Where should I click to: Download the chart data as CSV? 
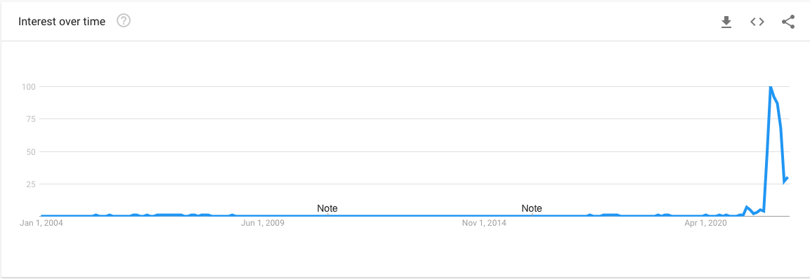726,22
